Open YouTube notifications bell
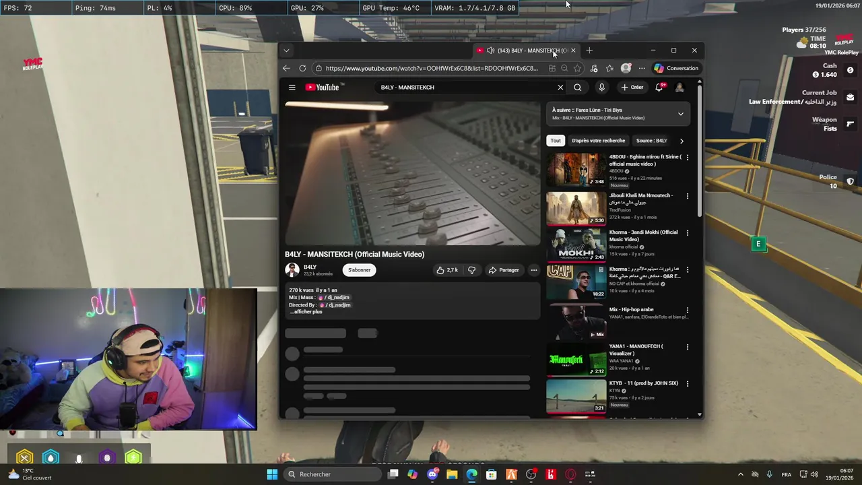862x485 pixels. coord(659,87)
